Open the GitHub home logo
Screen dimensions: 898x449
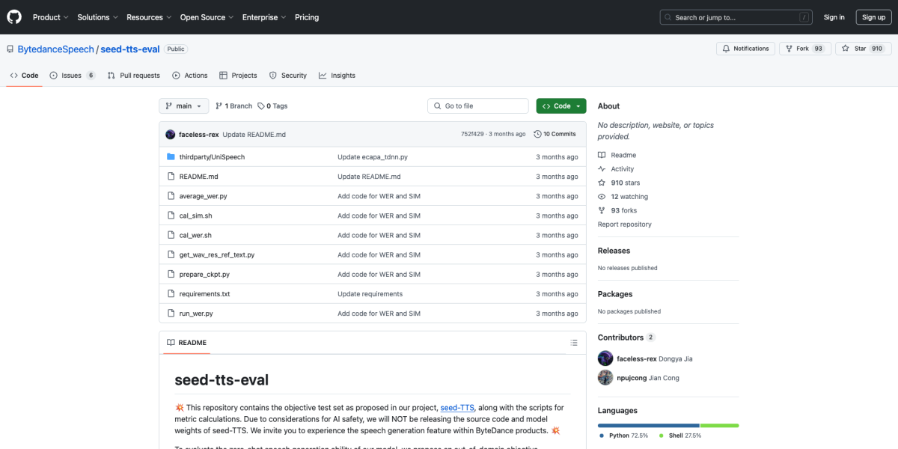coord(13,16)
